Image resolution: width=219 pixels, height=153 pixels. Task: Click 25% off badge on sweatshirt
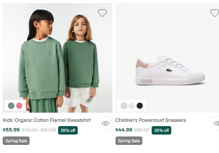[68, 130]
